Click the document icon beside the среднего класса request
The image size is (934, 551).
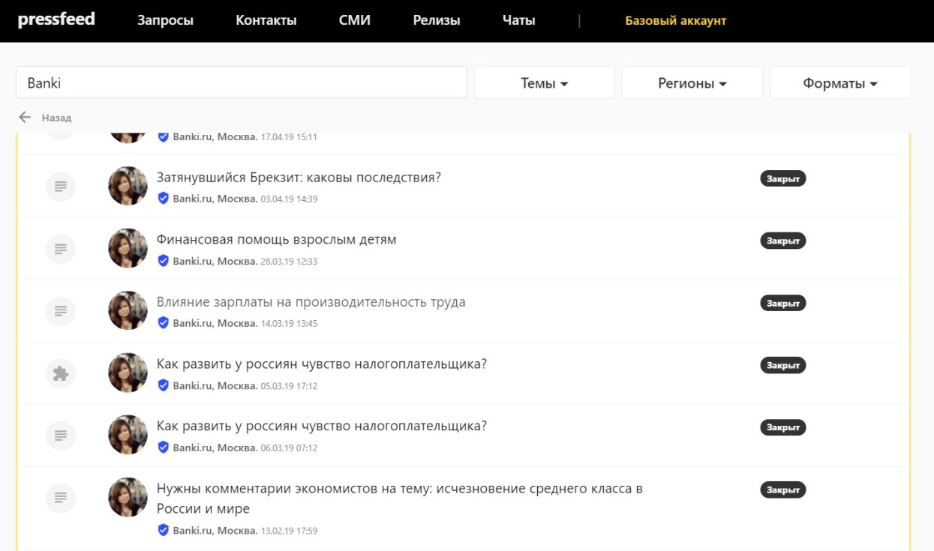pos(61,497)
